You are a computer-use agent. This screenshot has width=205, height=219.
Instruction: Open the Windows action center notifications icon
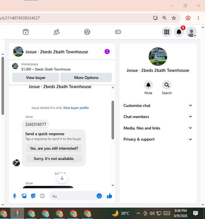[x=195, y=213]
